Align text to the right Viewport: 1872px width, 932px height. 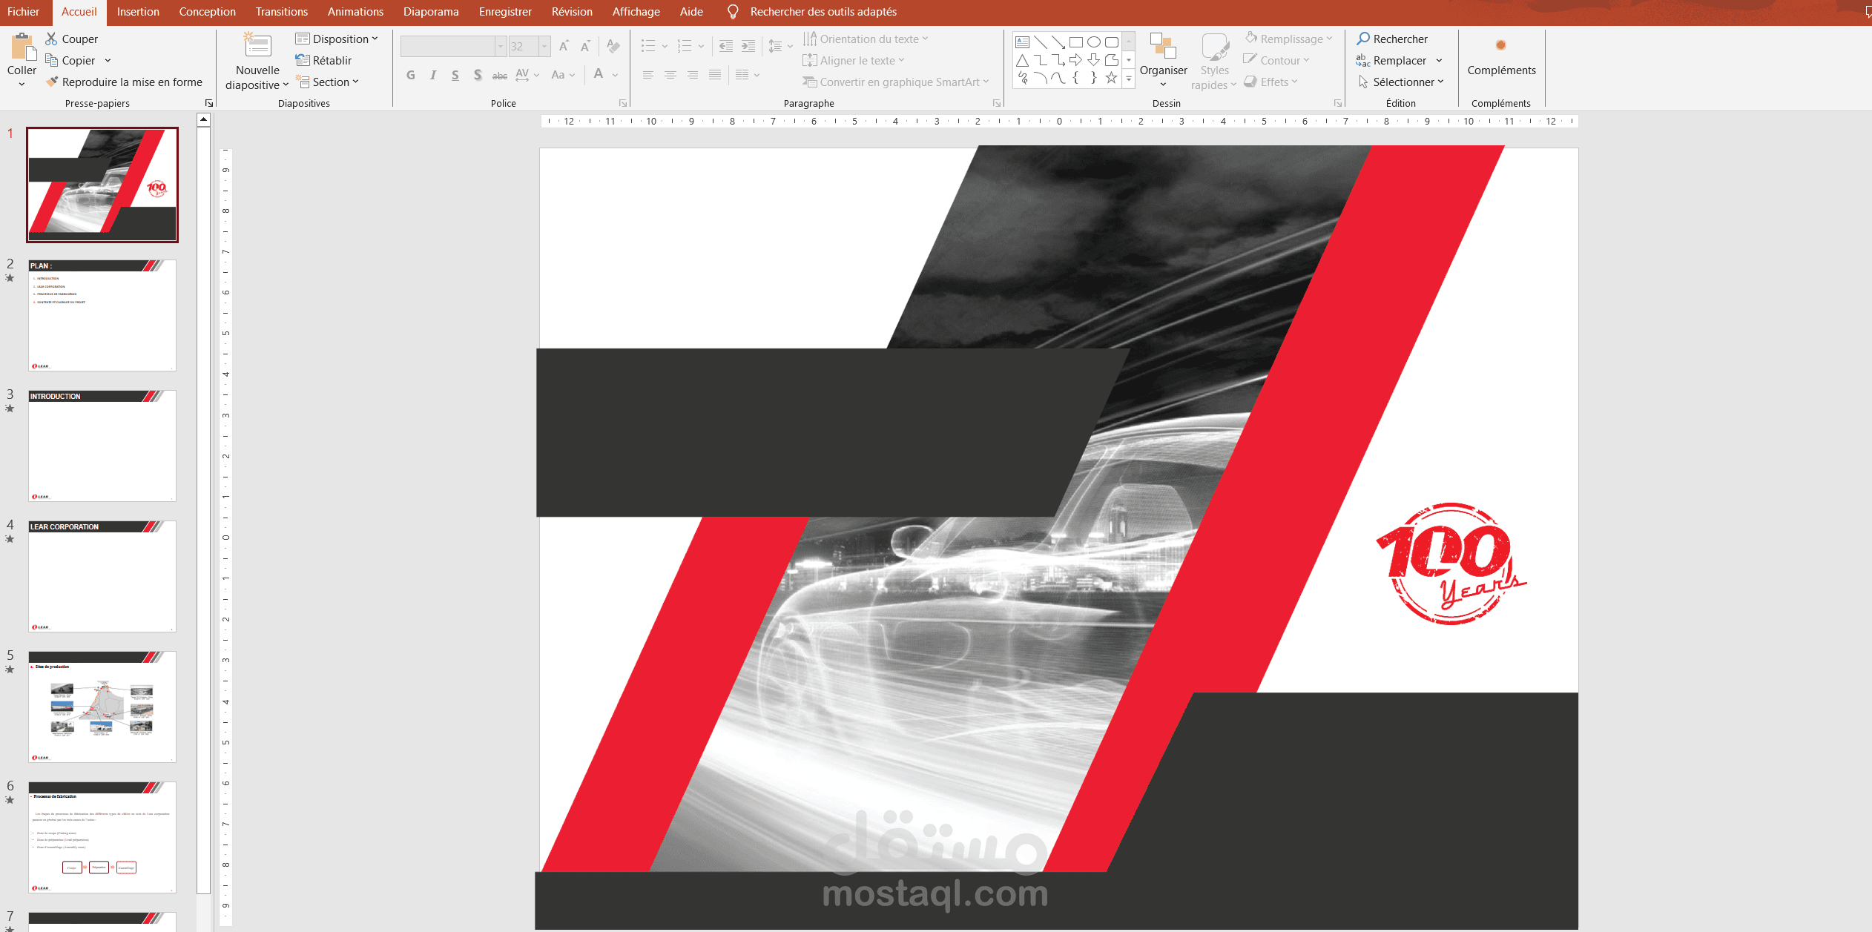(692, 75)
